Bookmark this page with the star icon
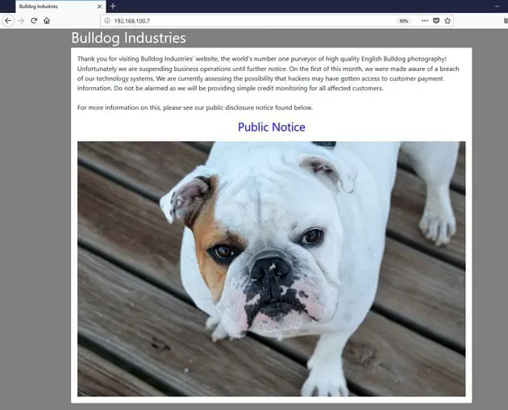The image size is (508, 410). click(x=448, y=21)
